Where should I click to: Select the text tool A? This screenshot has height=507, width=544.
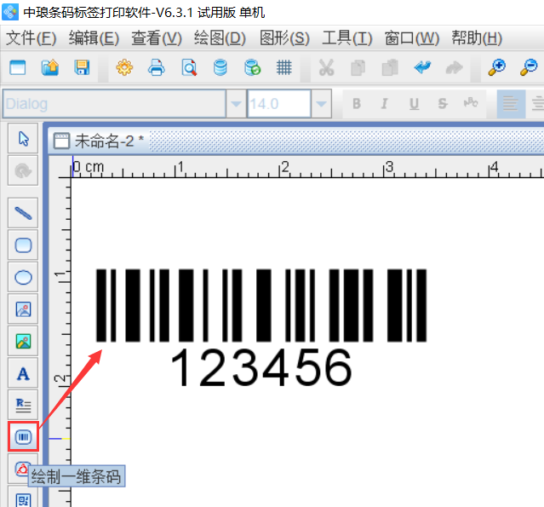(23, 373)
